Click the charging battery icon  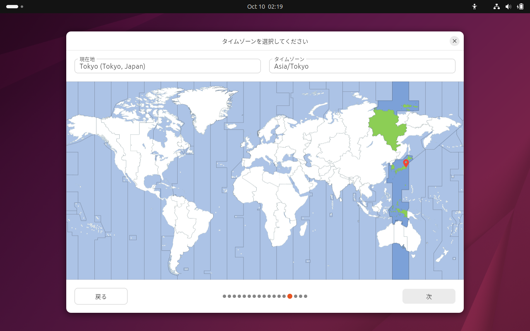pos(521,7)
